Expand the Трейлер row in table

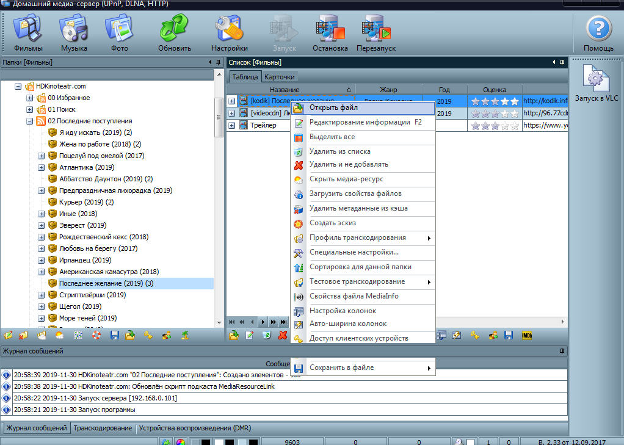coord(232,125)
